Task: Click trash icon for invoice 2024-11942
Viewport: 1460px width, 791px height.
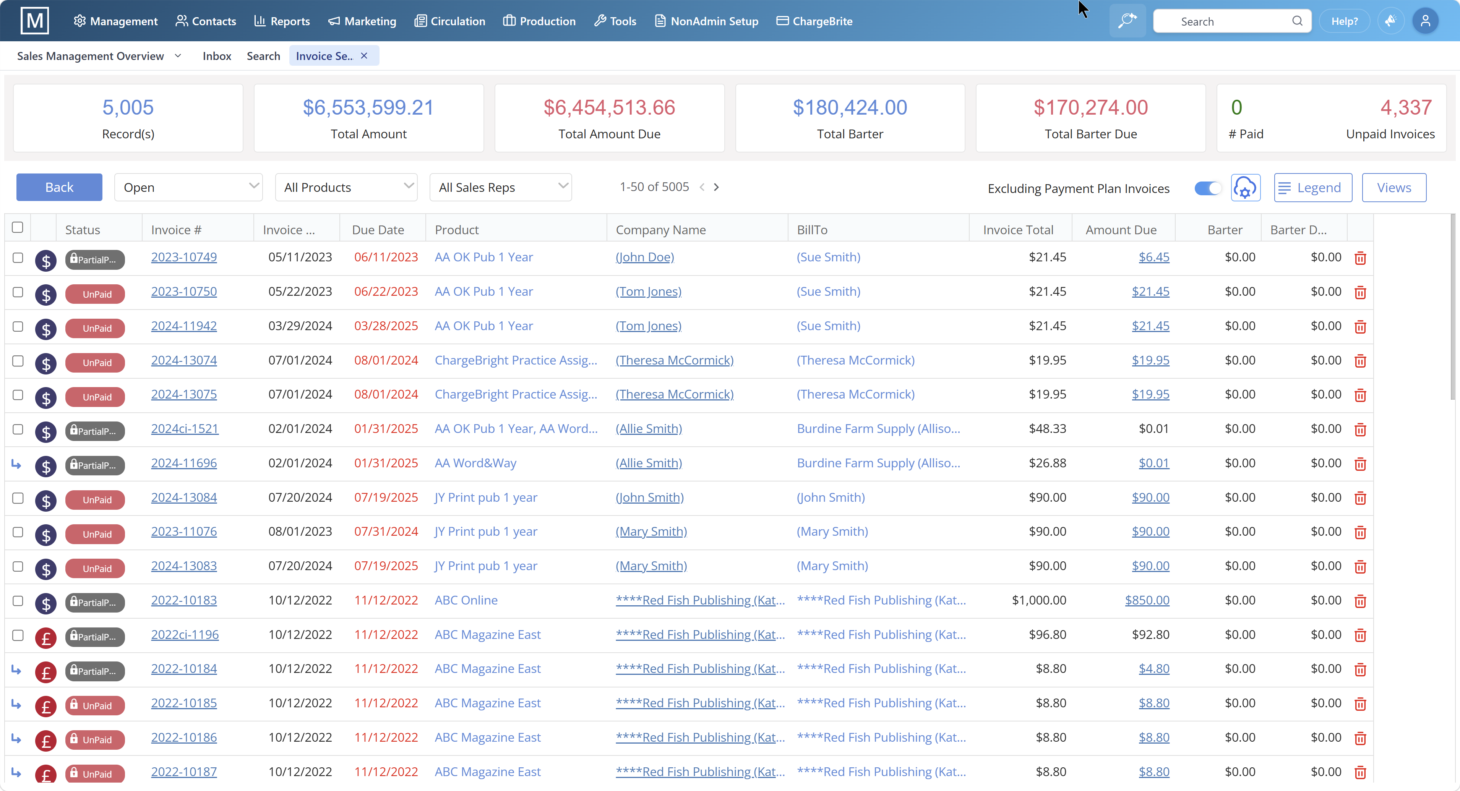Action: tap(1360, 327)
